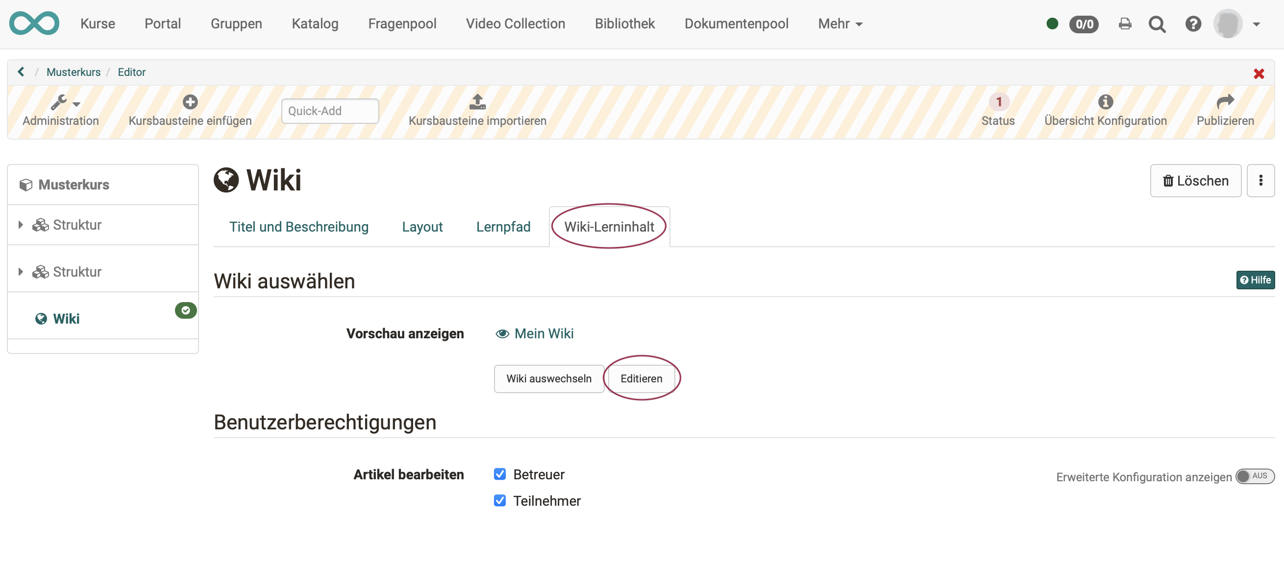
Task: Disable the Teilnehmer checkbox
Action: click(x=500, y=500)
